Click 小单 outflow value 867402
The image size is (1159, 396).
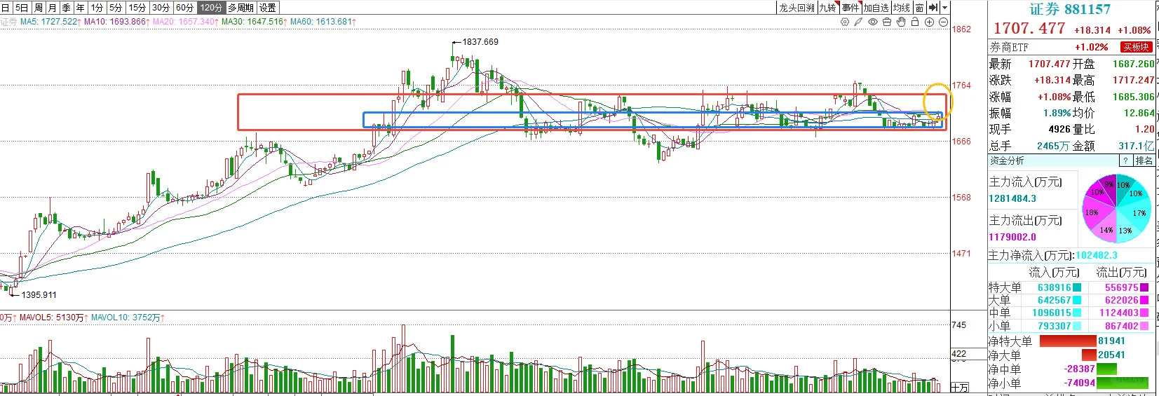point(1122,326)
